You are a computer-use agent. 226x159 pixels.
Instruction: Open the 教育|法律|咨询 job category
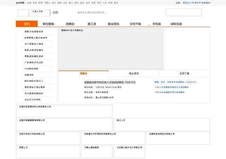(34, 50)
